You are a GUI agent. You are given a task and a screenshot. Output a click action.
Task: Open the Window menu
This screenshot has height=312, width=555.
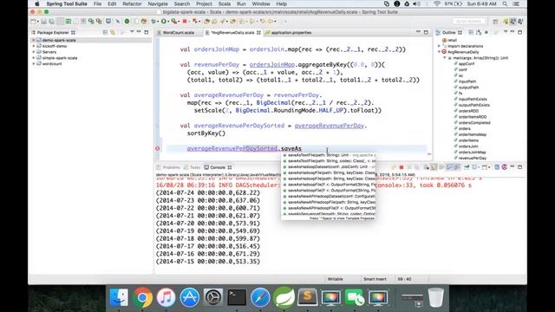tap(261, 3)
